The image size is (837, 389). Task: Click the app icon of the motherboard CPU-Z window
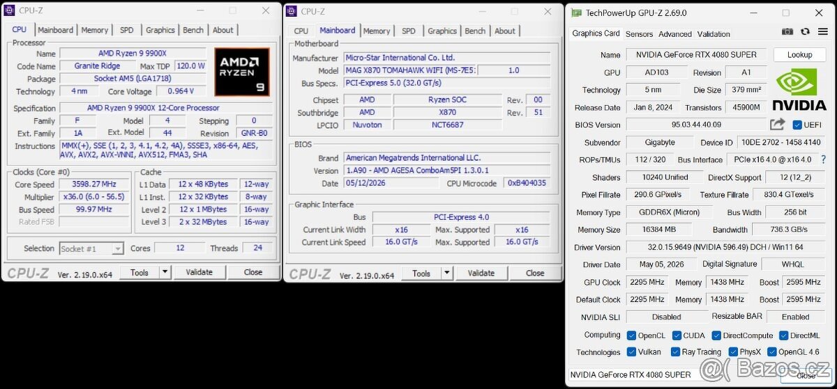(292, 11)
